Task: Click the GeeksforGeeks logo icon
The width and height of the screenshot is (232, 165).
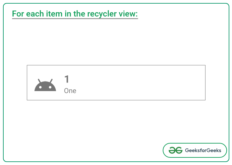Action: pos(175,150)
